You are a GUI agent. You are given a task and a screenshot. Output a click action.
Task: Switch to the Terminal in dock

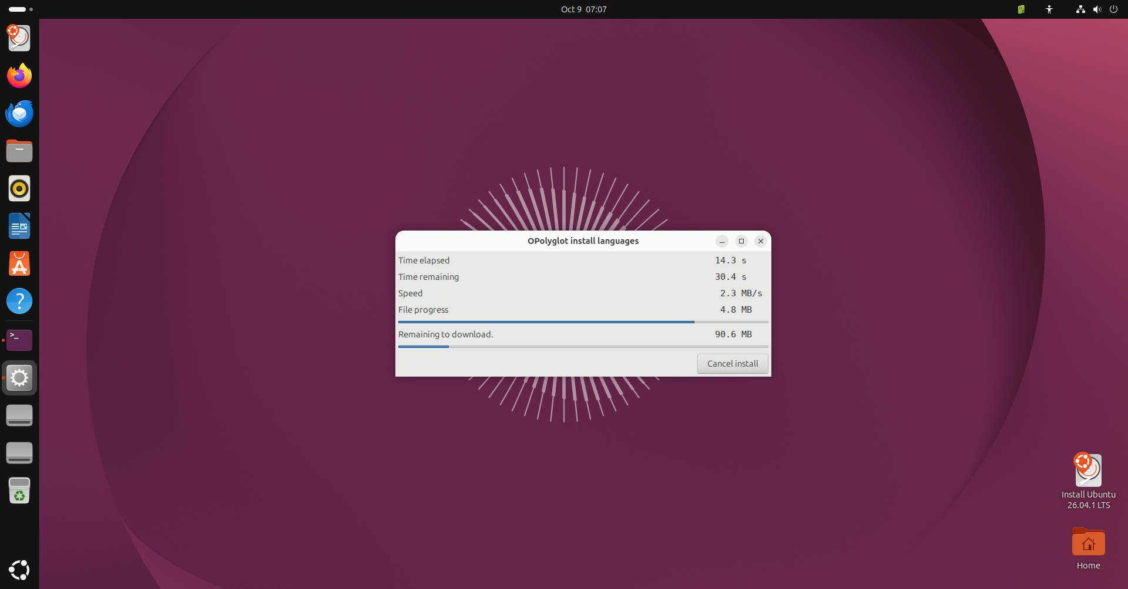(x=19, y=340)
